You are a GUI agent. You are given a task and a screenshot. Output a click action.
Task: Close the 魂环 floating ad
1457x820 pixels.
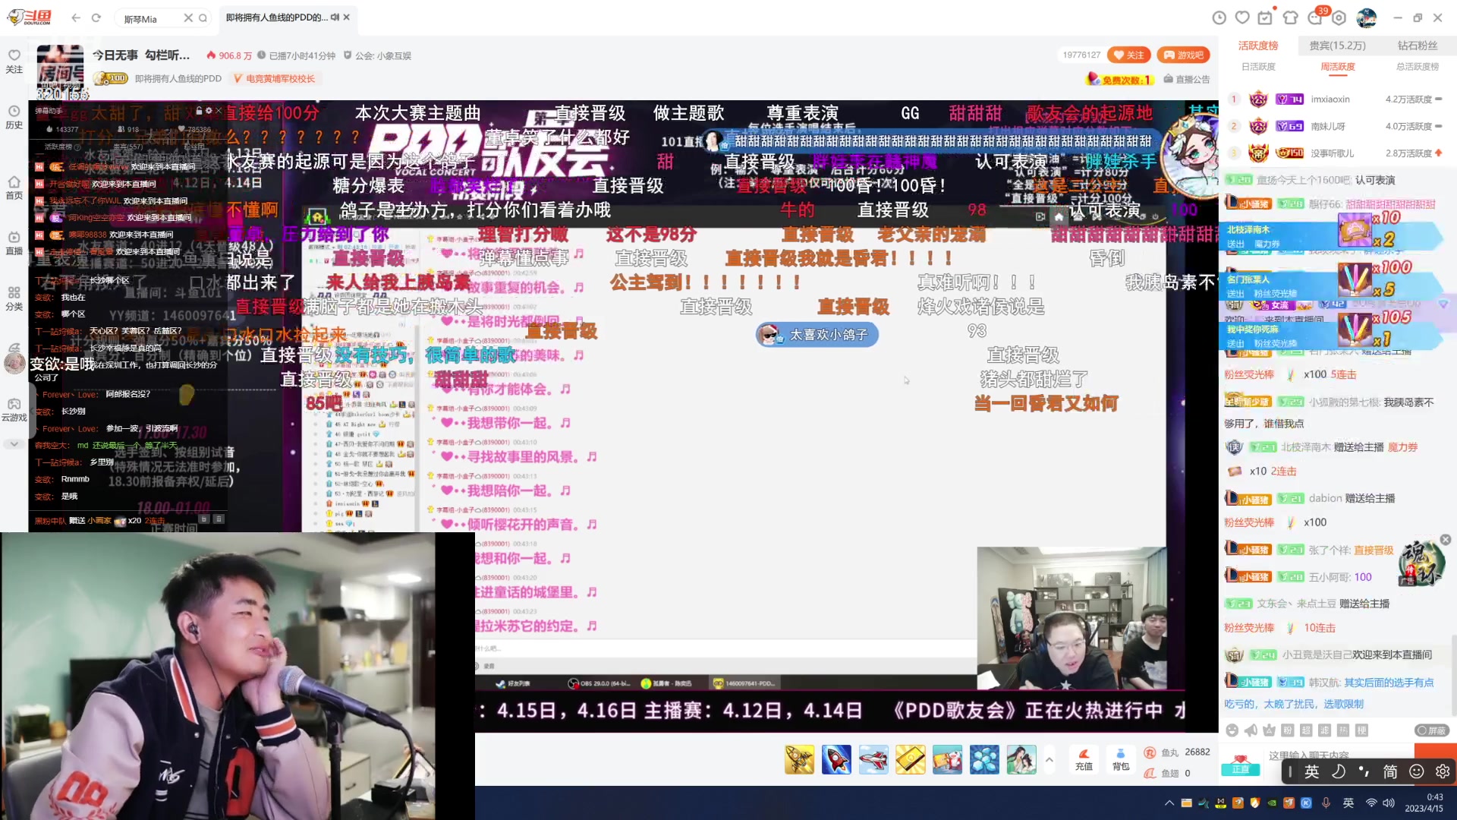[x=1446, y=539]
